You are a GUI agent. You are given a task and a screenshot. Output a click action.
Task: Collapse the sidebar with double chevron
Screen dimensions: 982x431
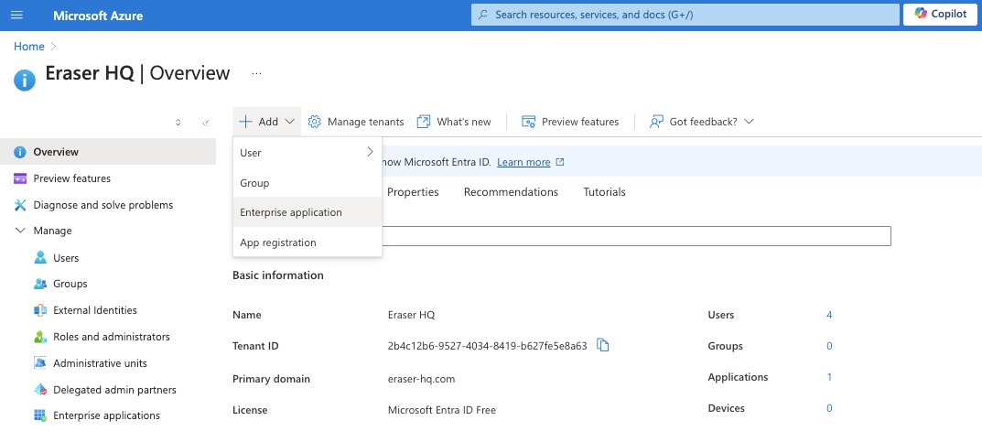[205, 123]
